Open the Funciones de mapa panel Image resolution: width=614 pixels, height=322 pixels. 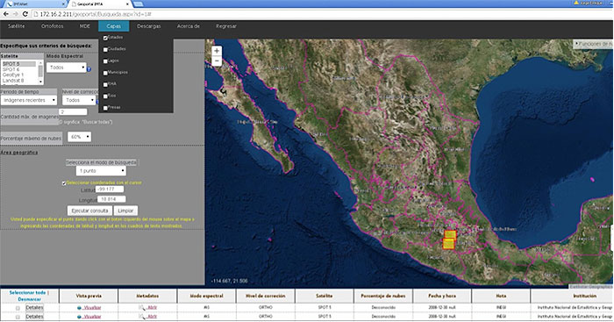point(593,44)
